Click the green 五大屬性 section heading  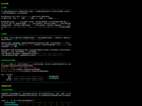click(x=4, y=8)
